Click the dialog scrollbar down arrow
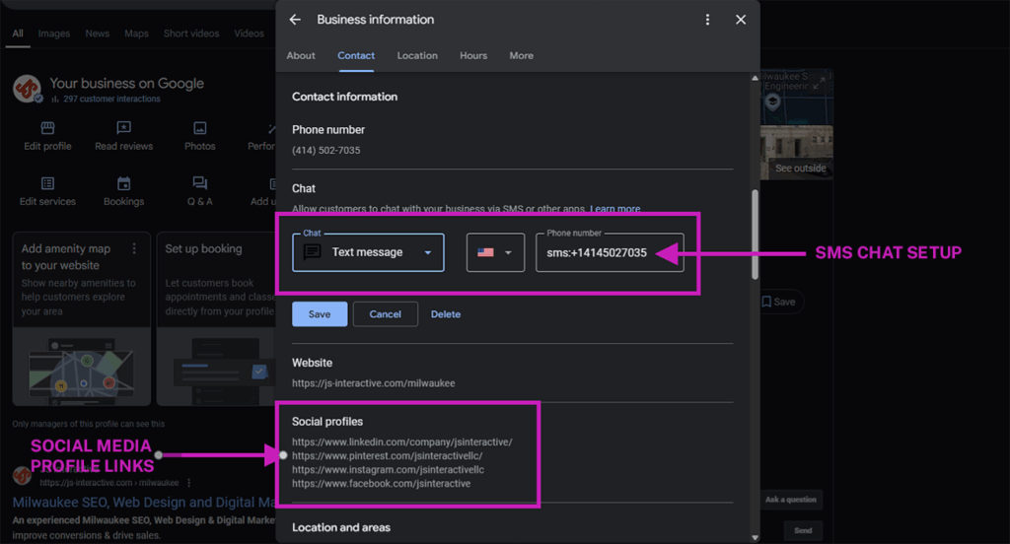This screenshot has width=1010, height=544. (755, 537)
